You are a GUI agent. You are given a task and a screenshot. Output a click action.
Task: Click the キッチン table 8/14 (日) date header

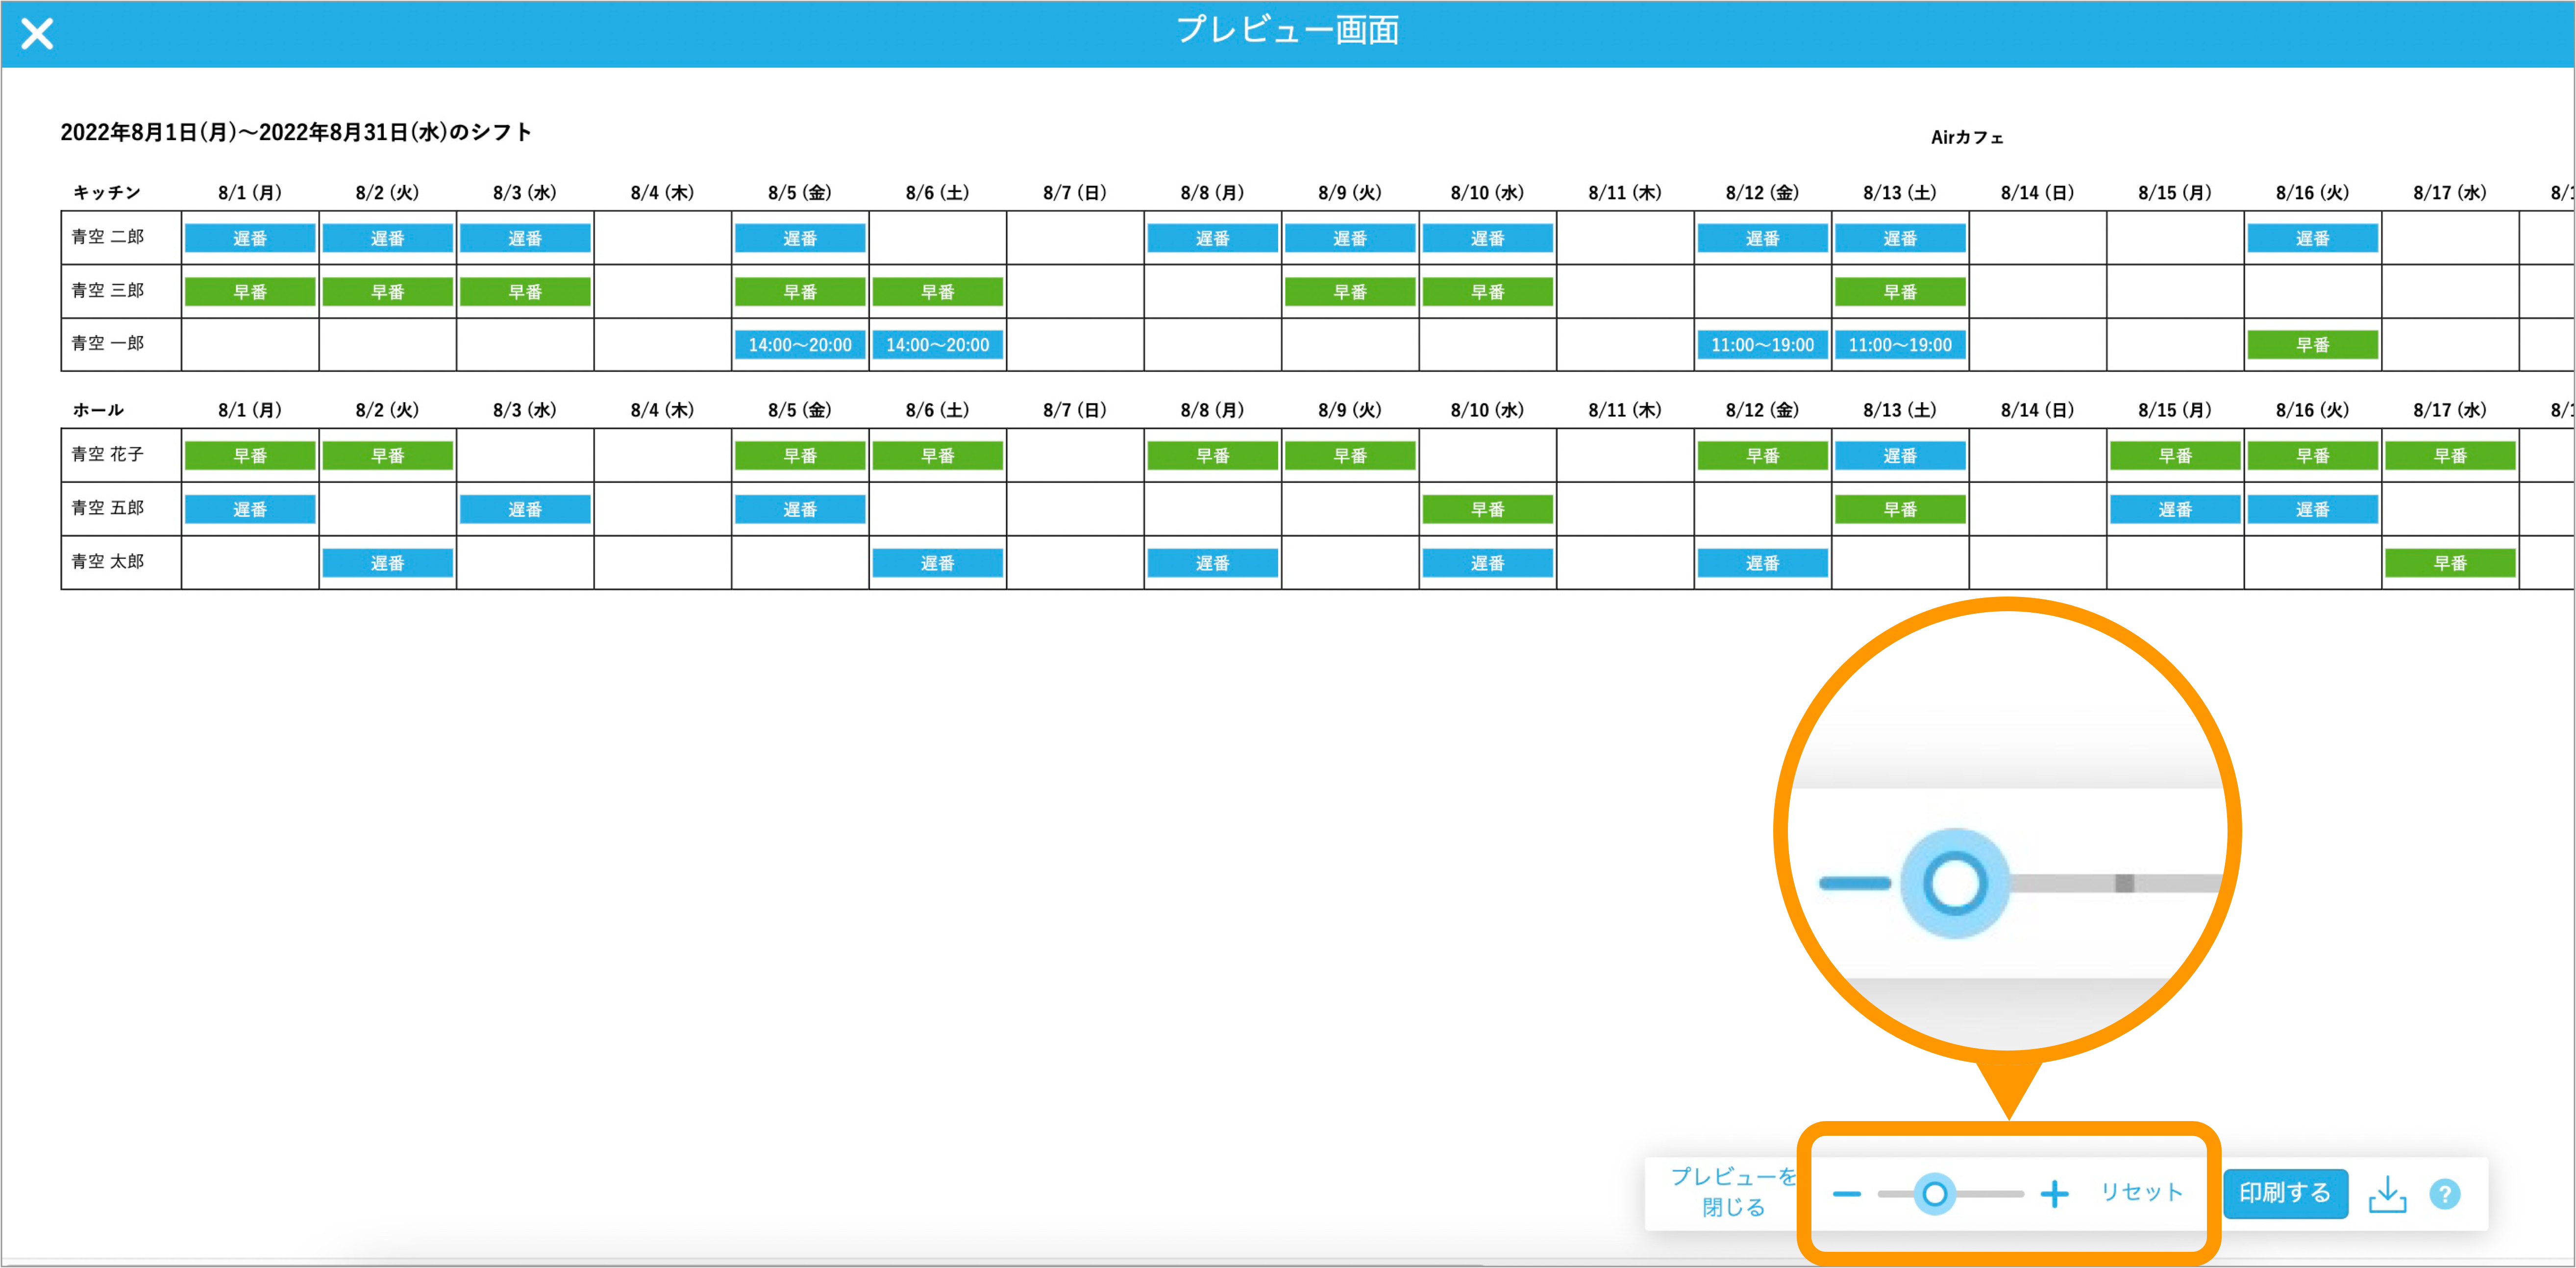click(x=2037, y=193)
